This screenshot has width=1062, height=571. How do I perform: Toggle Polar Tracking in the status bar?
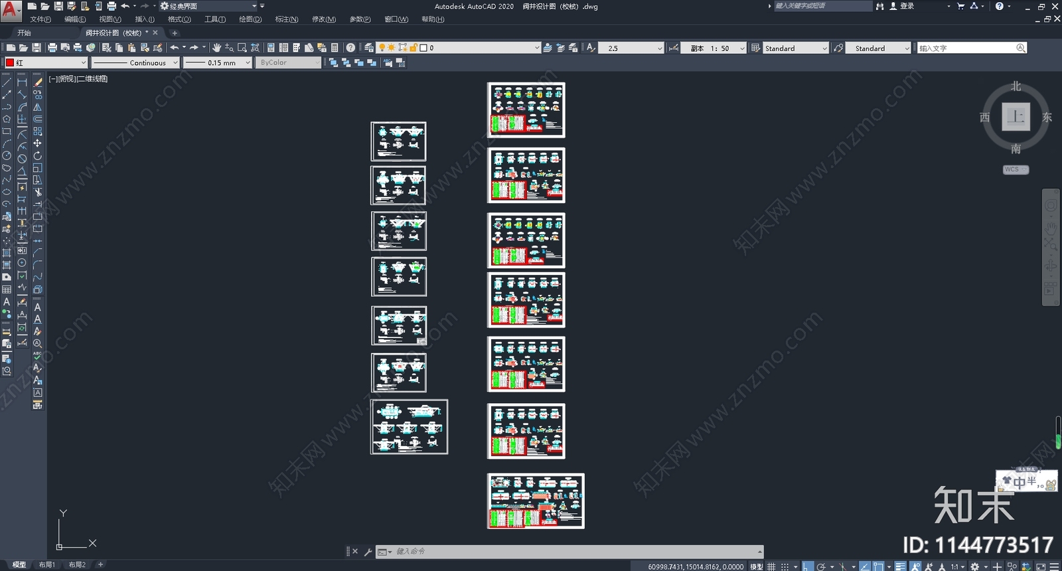pos(821,566)
